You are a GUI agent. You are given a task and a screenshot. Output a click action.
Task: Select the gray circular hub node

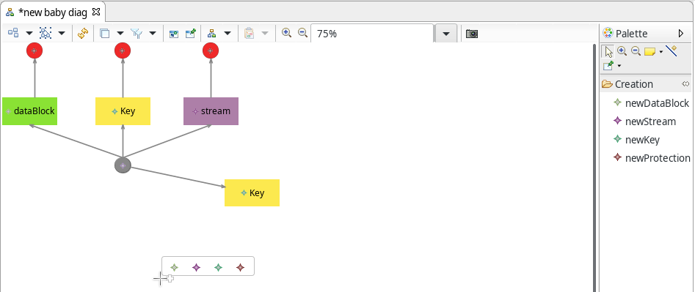click(x=123, y=165)
